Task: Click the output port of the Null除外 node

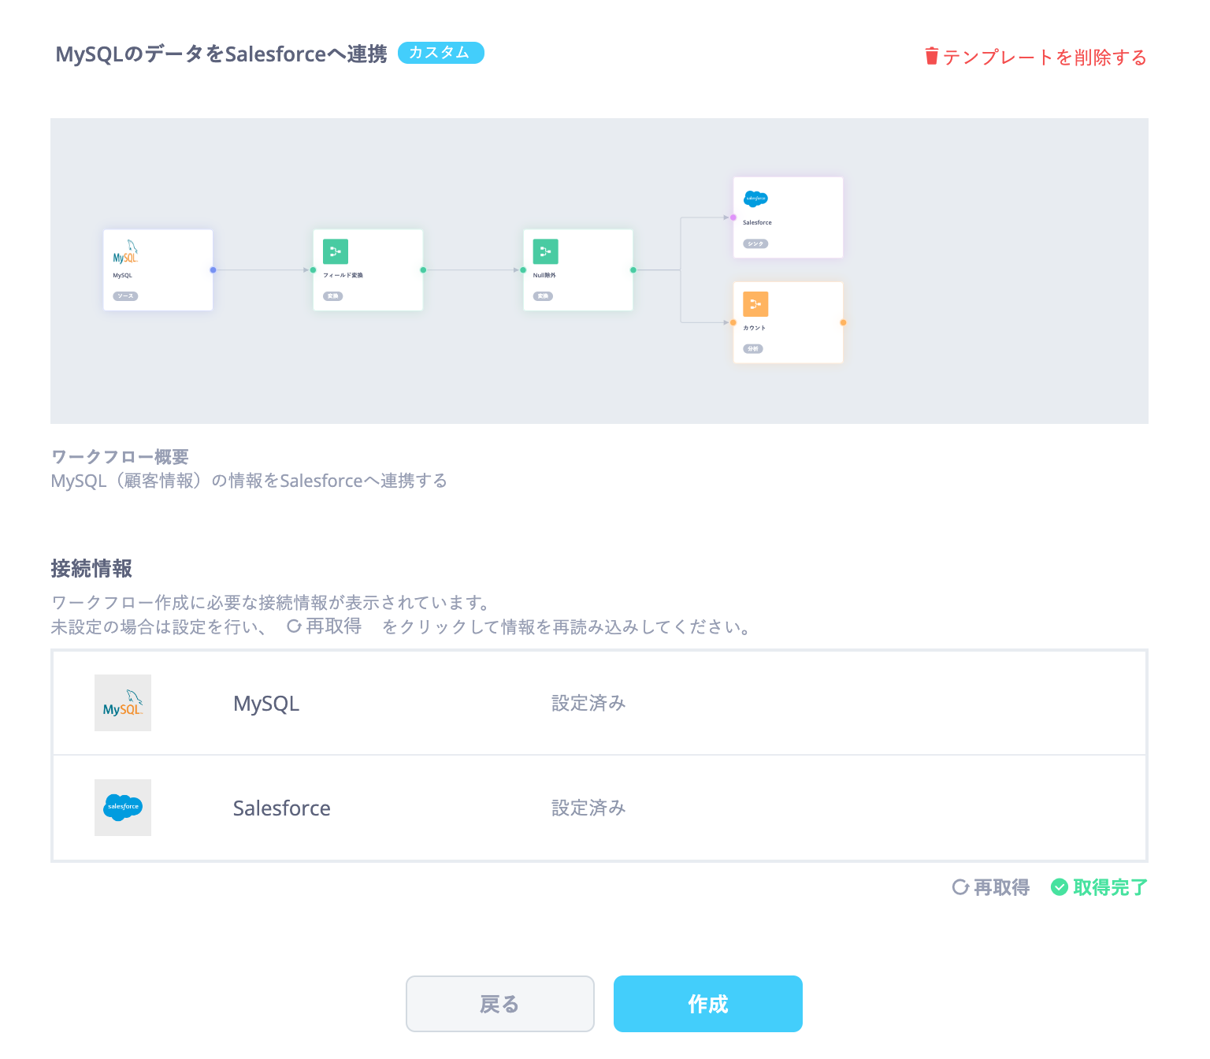Action: [633, 270]
